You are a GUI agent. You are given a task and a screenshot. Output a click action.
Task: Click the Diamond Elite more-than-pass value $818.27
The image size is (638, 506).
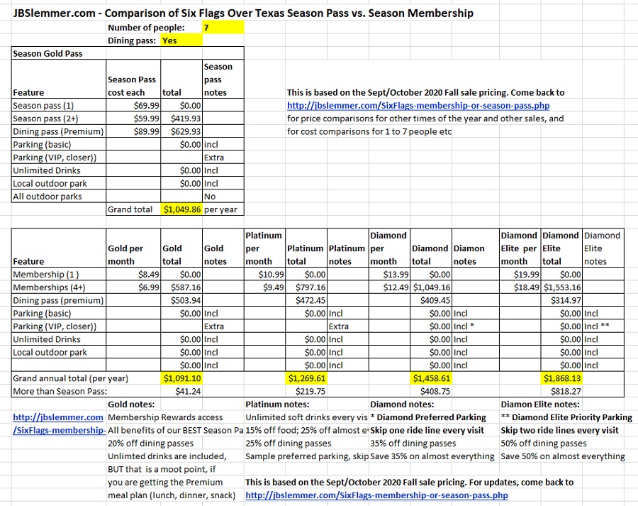(x=561, y=391)
